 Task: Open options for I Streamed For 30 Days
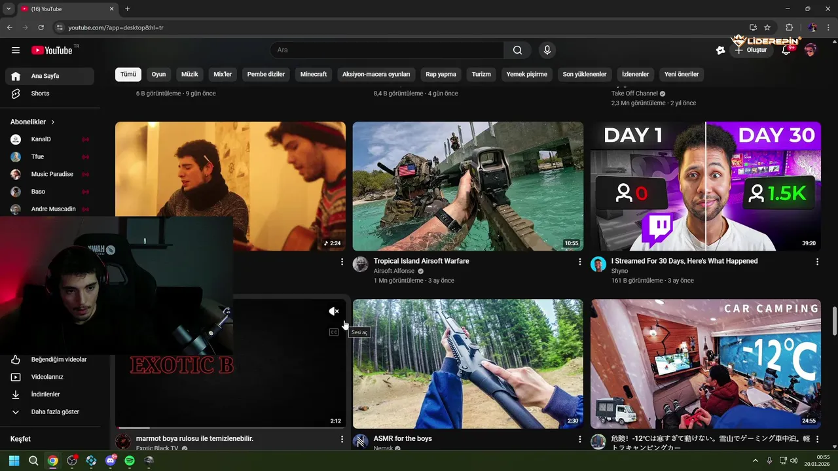817,262
